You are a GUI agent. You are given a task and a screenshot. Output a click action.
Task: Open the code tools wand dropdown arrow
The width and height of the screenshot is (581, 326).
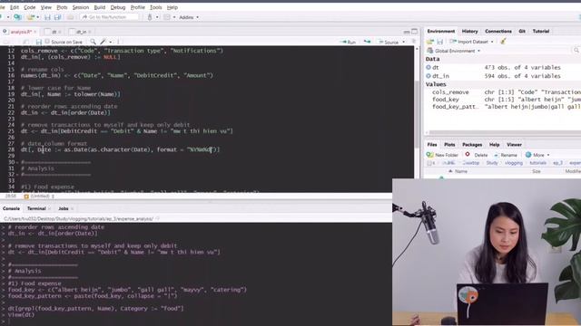point(111,43)
